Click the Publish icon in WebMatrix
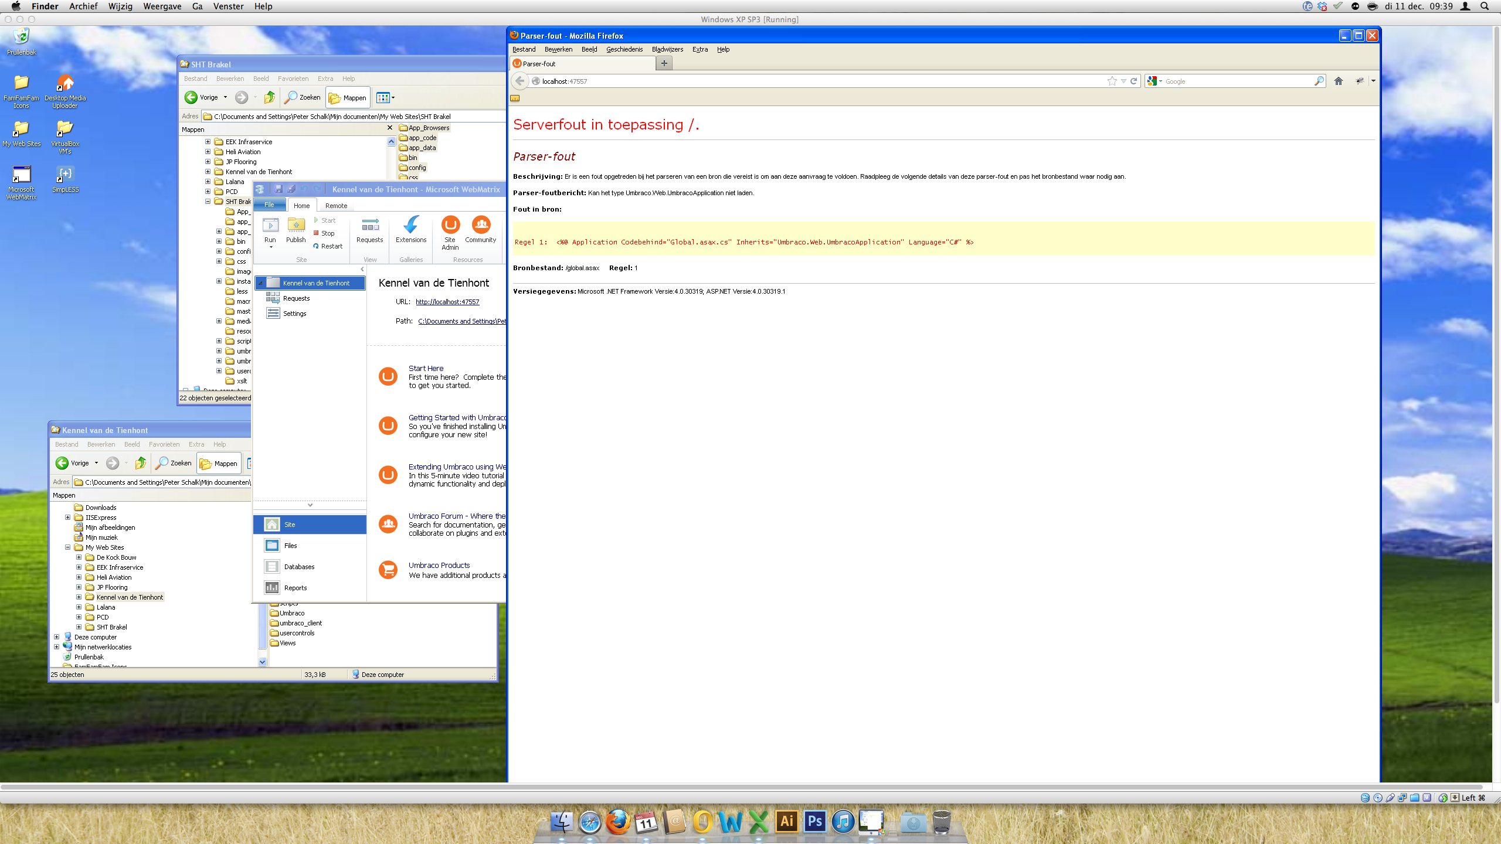Image resolution: width=1501 pixels, height=844 pixels. tap(296, 230)
